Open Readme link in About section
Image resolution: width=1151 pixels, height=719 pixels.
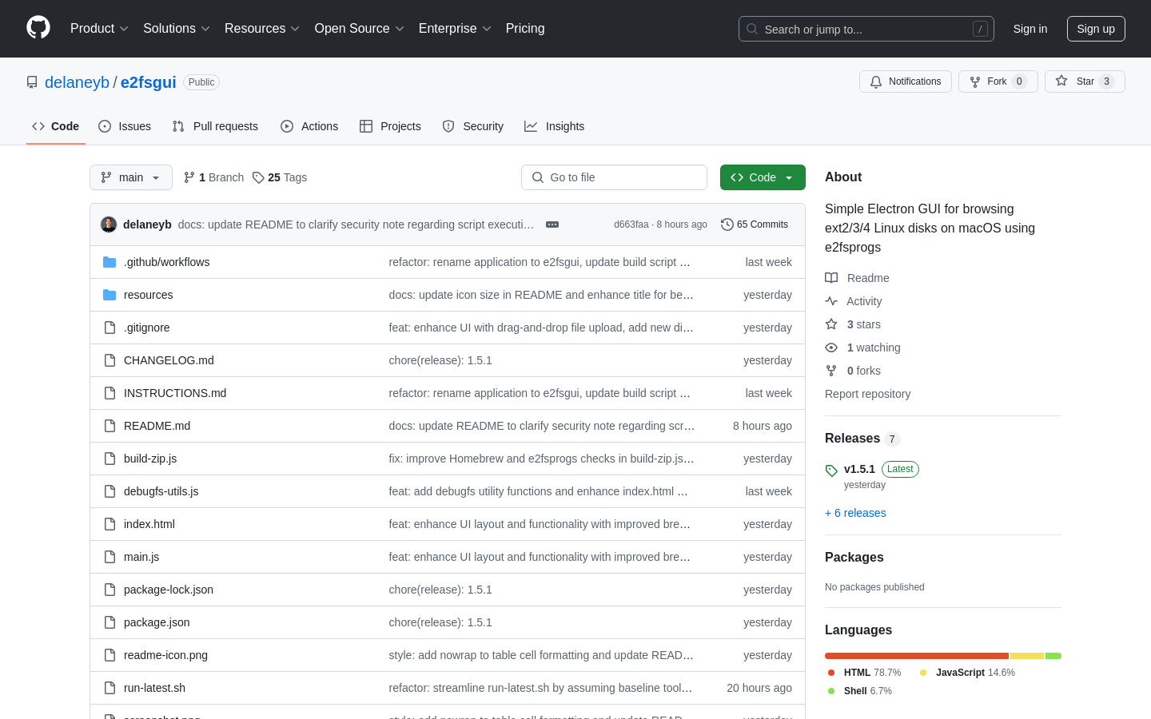857,278
